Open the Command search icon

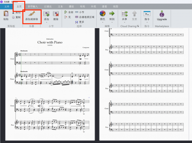147,14
